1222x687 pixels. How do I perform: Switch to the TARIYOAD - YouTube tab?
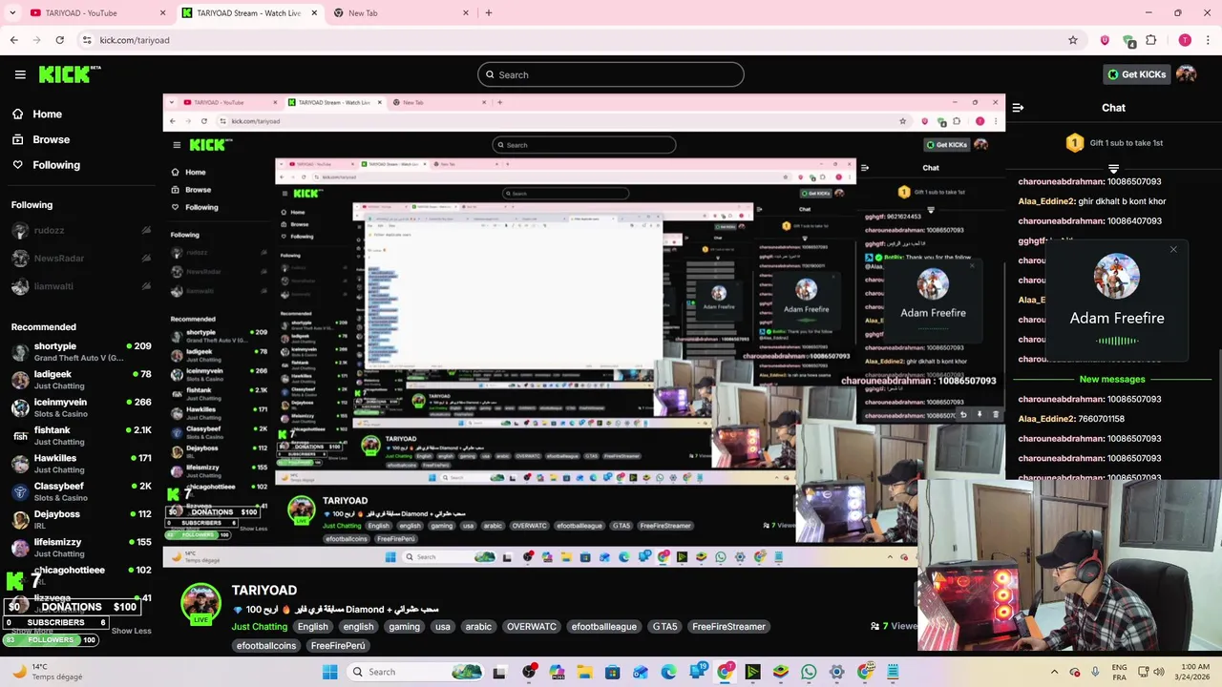pos(95,12)
